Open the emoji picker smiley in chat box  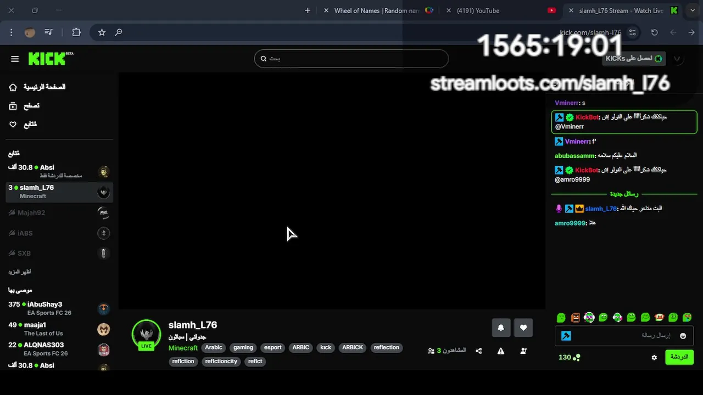point(683,336)
